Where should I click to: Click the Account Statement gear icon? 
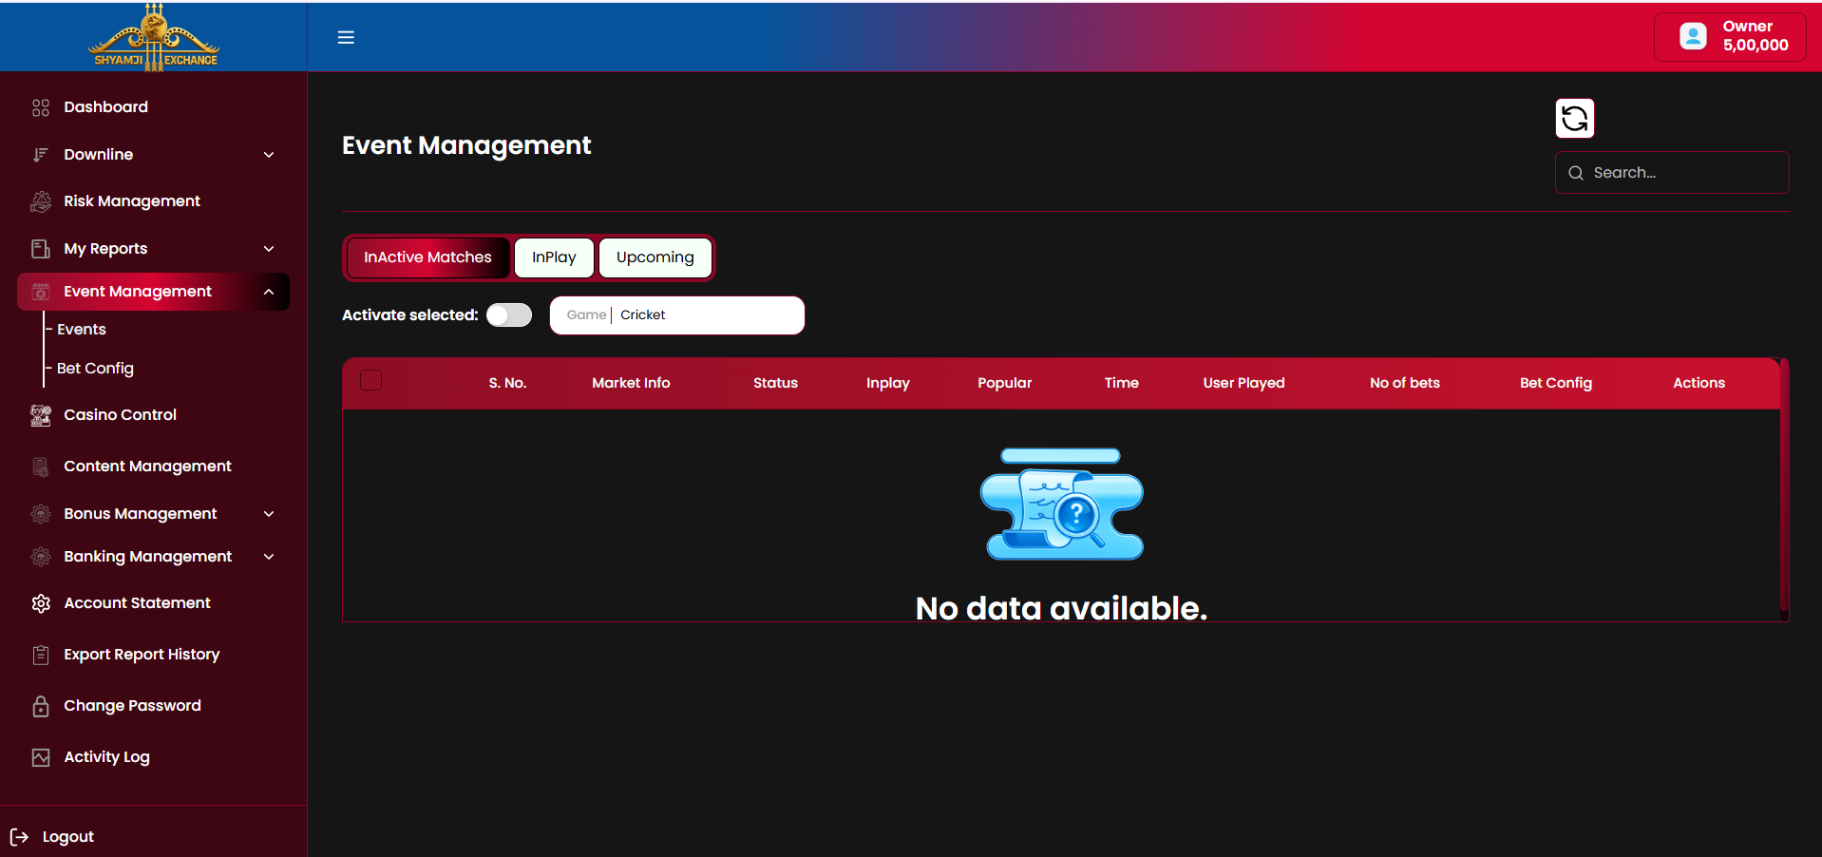pyautogui.click(x=41, y=603)
